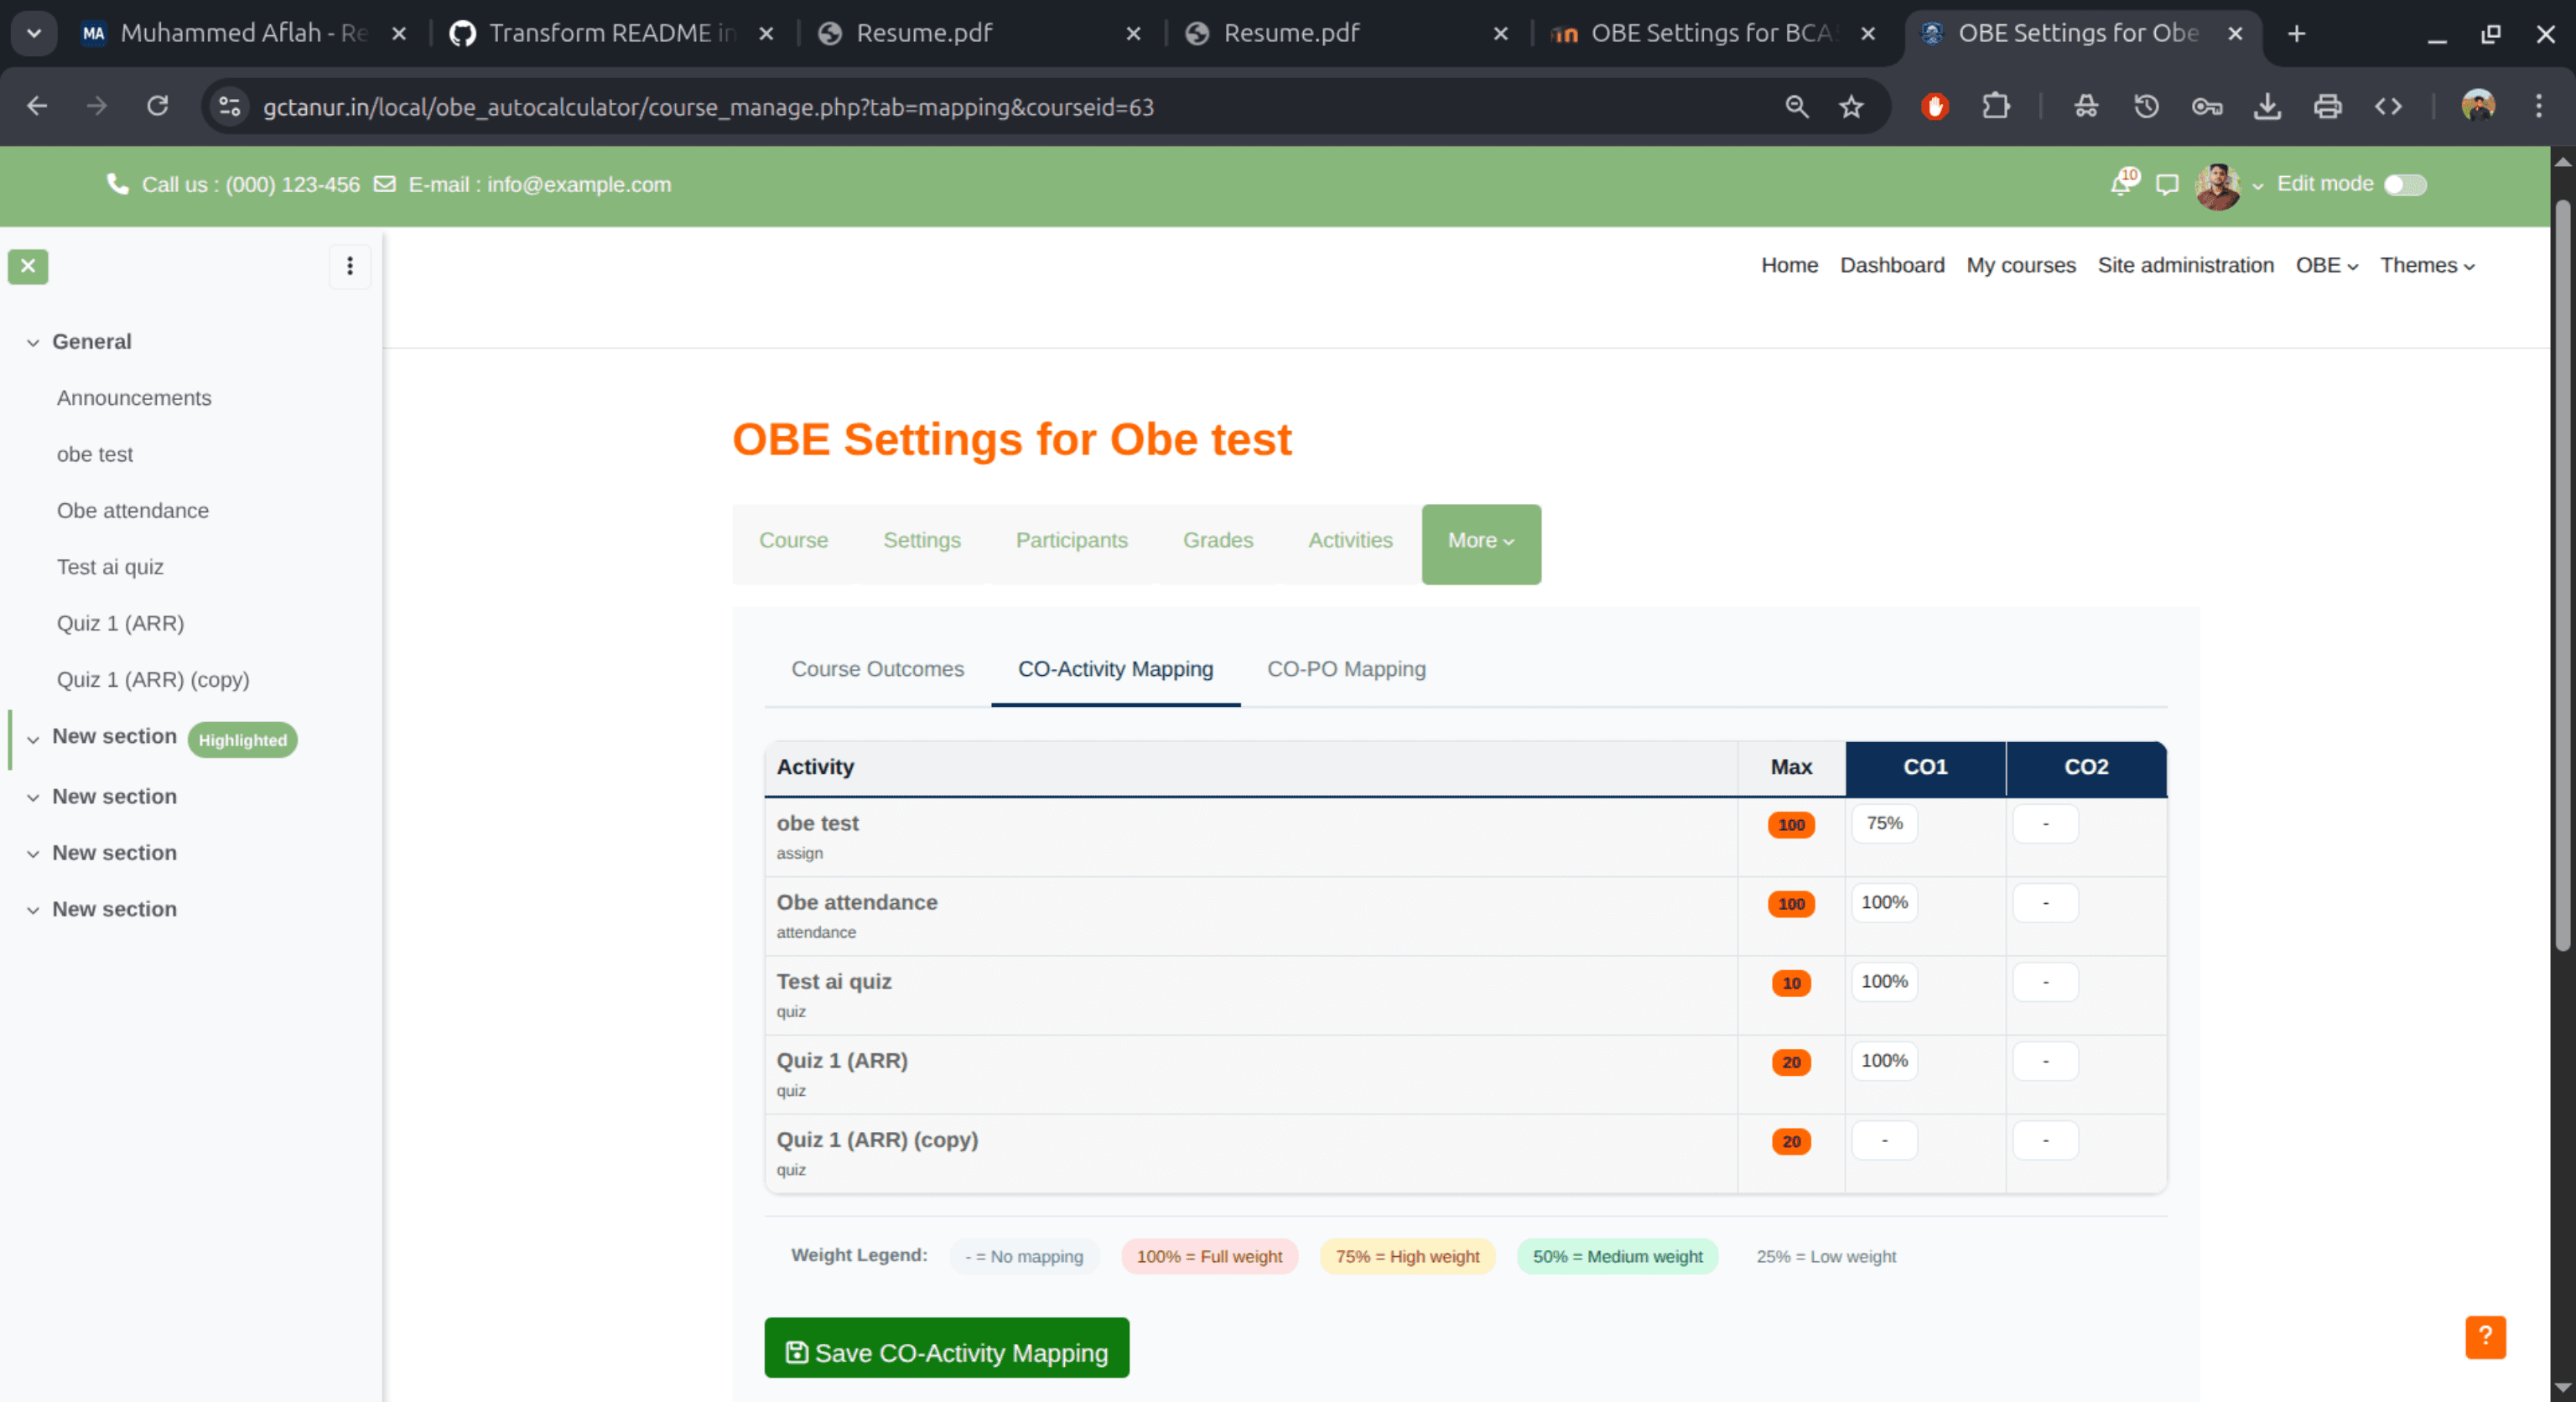Reload the page
The width and height of the screenshot is (2576, 1402).
coord(157,106)
